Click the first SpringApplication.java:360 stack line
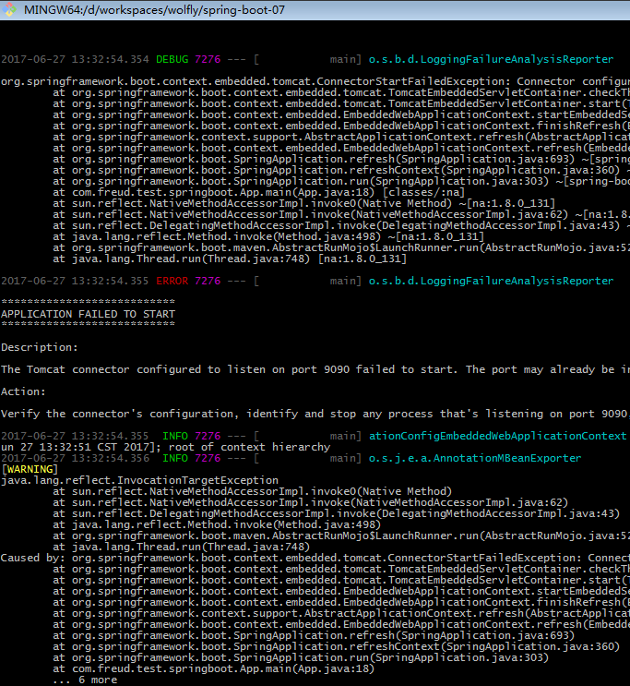Image resolution: width=630 pixels, height=686 pixels. point(341,170)
